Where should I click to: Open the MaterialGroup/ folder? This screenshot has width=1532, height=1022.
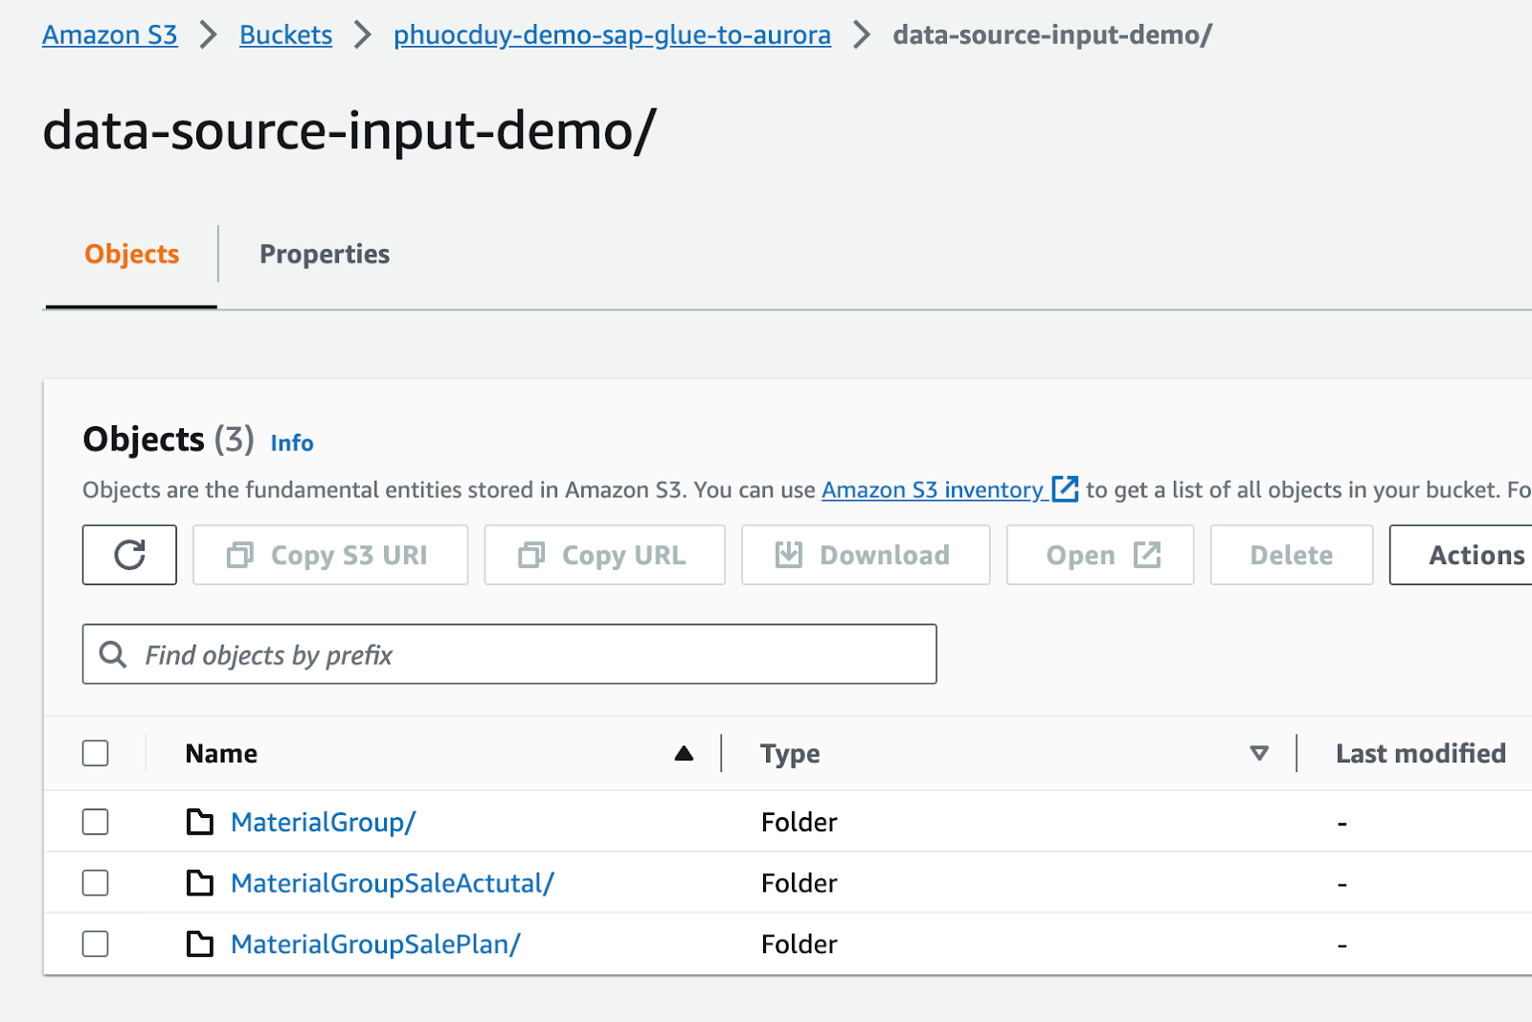coord(324,822)
